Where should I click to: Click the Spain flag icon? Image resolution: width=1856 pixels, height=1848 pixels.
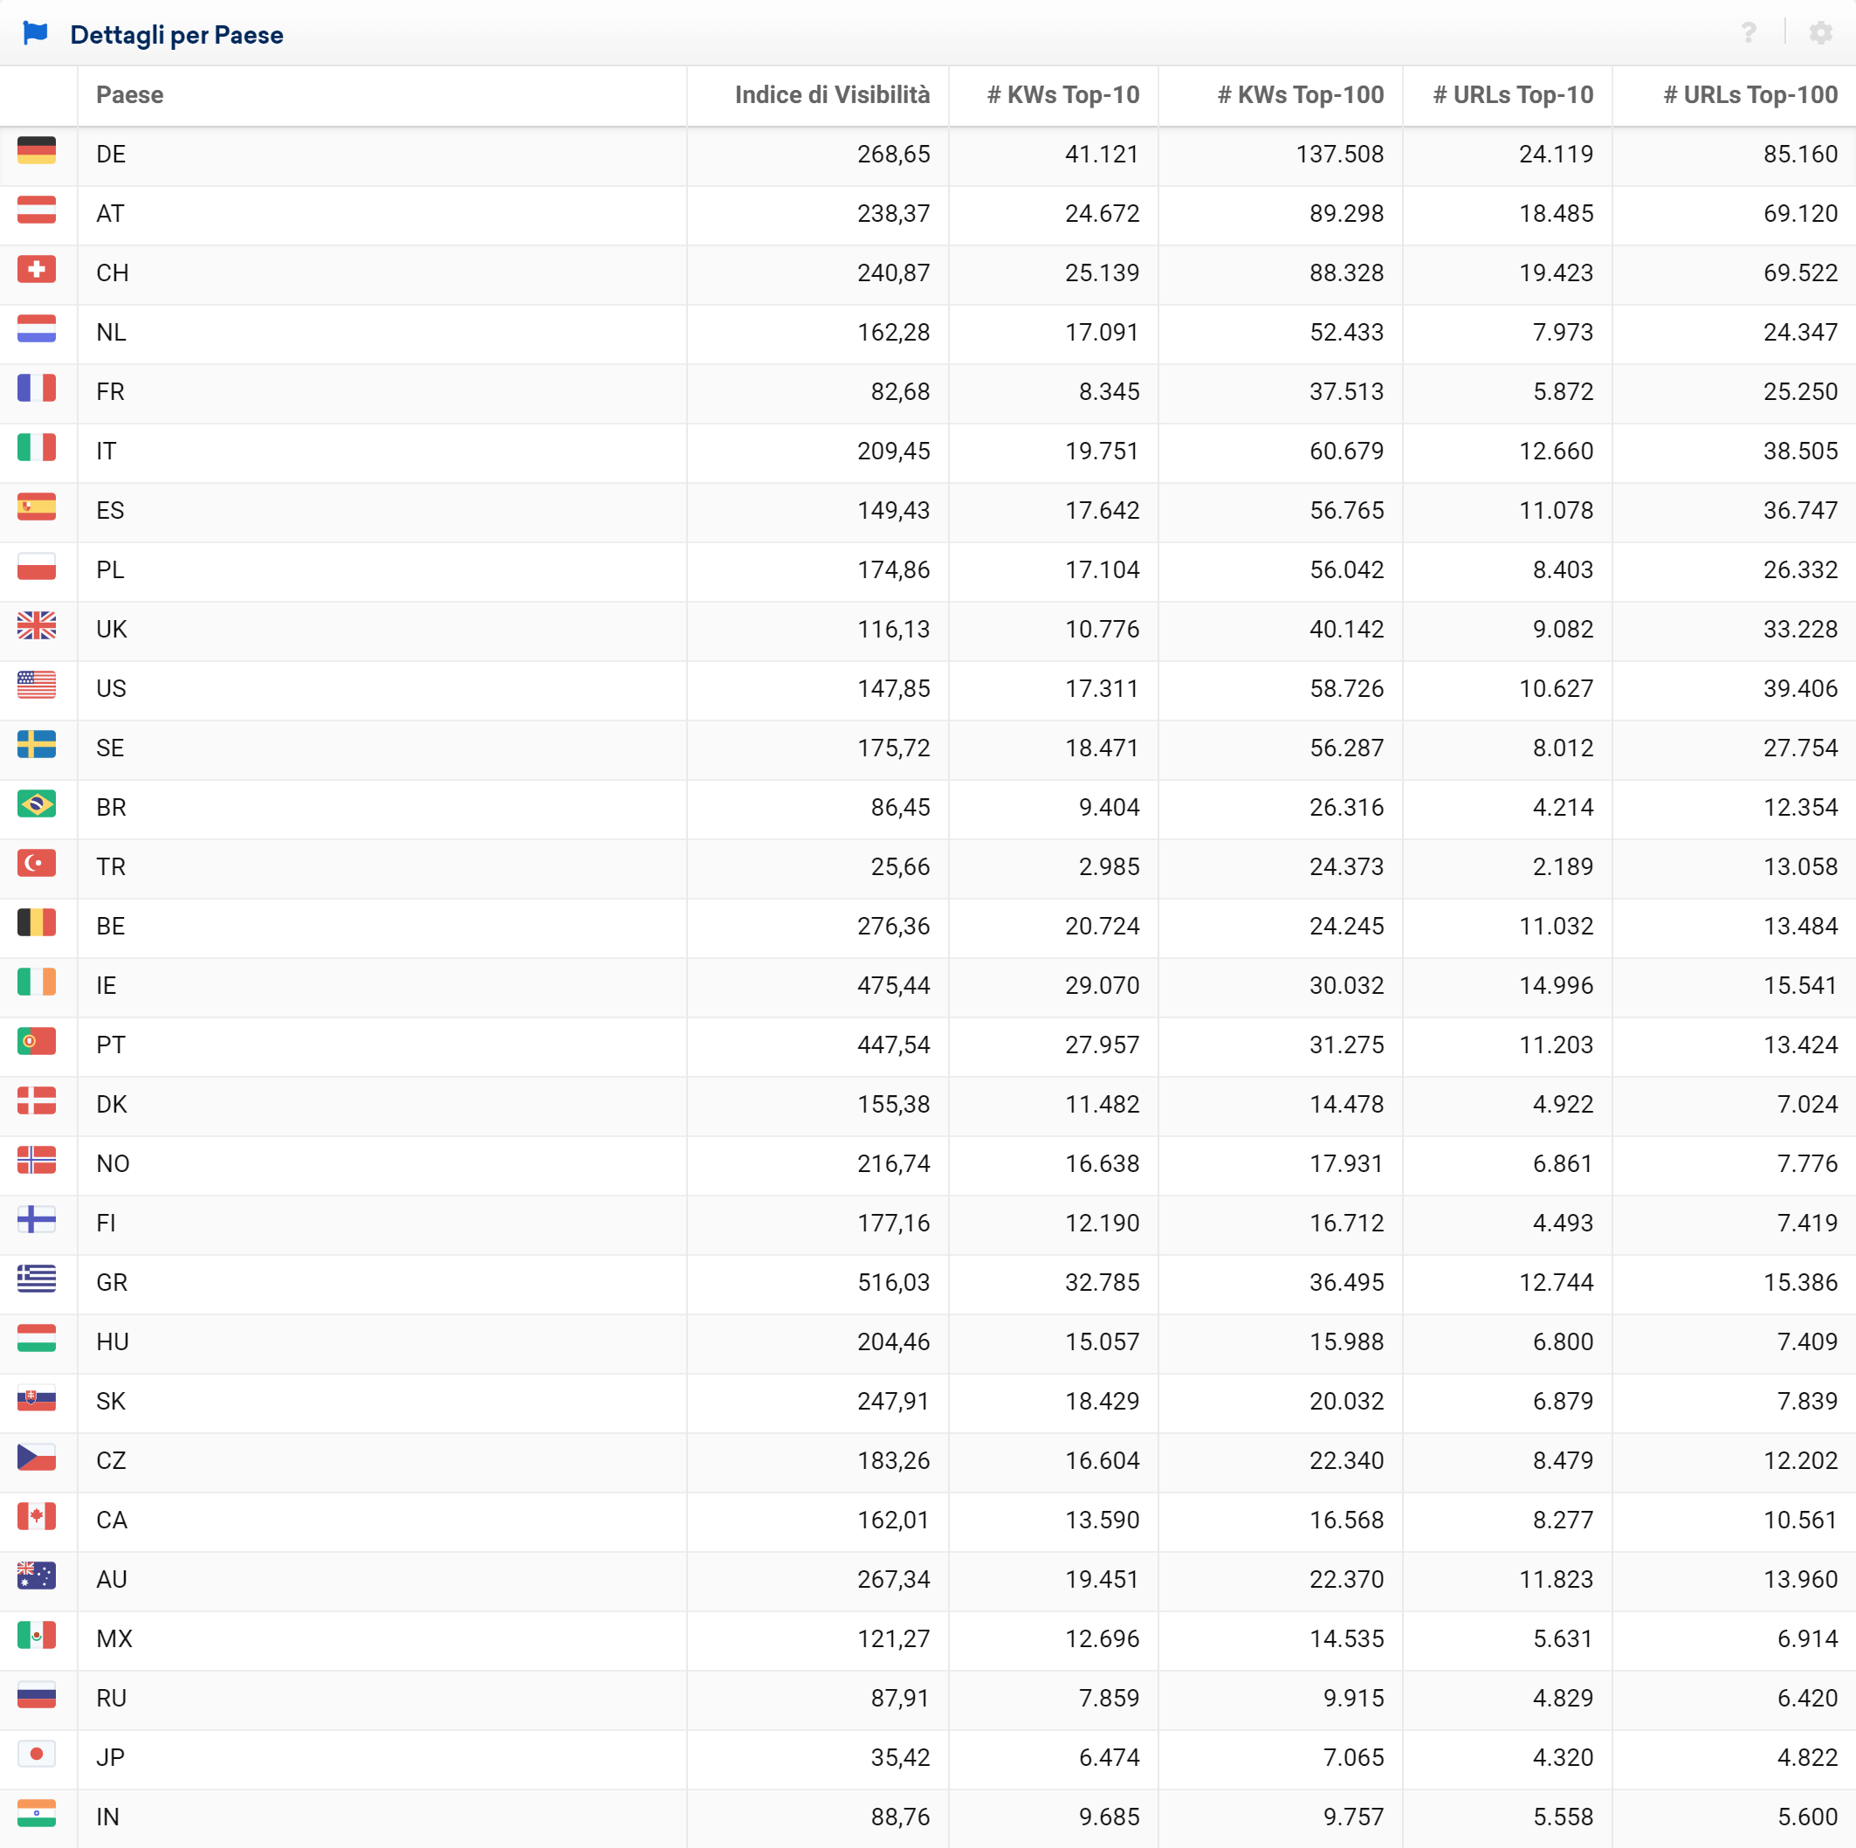37,507
